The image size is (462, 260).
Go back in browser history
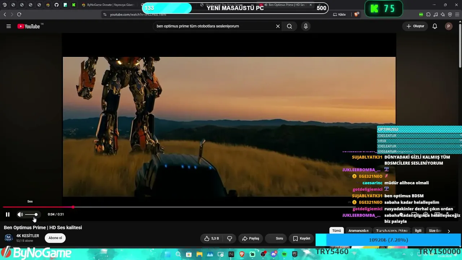pyautogui.click(x=5, y=14)
